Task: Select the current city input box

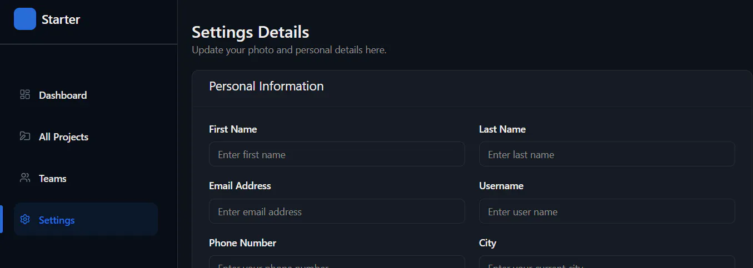Action: [x=607, y=262]
